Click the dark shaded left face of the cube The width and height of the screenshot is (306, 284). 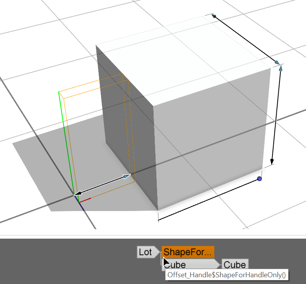pyautogui.click(x=126, y=130)
